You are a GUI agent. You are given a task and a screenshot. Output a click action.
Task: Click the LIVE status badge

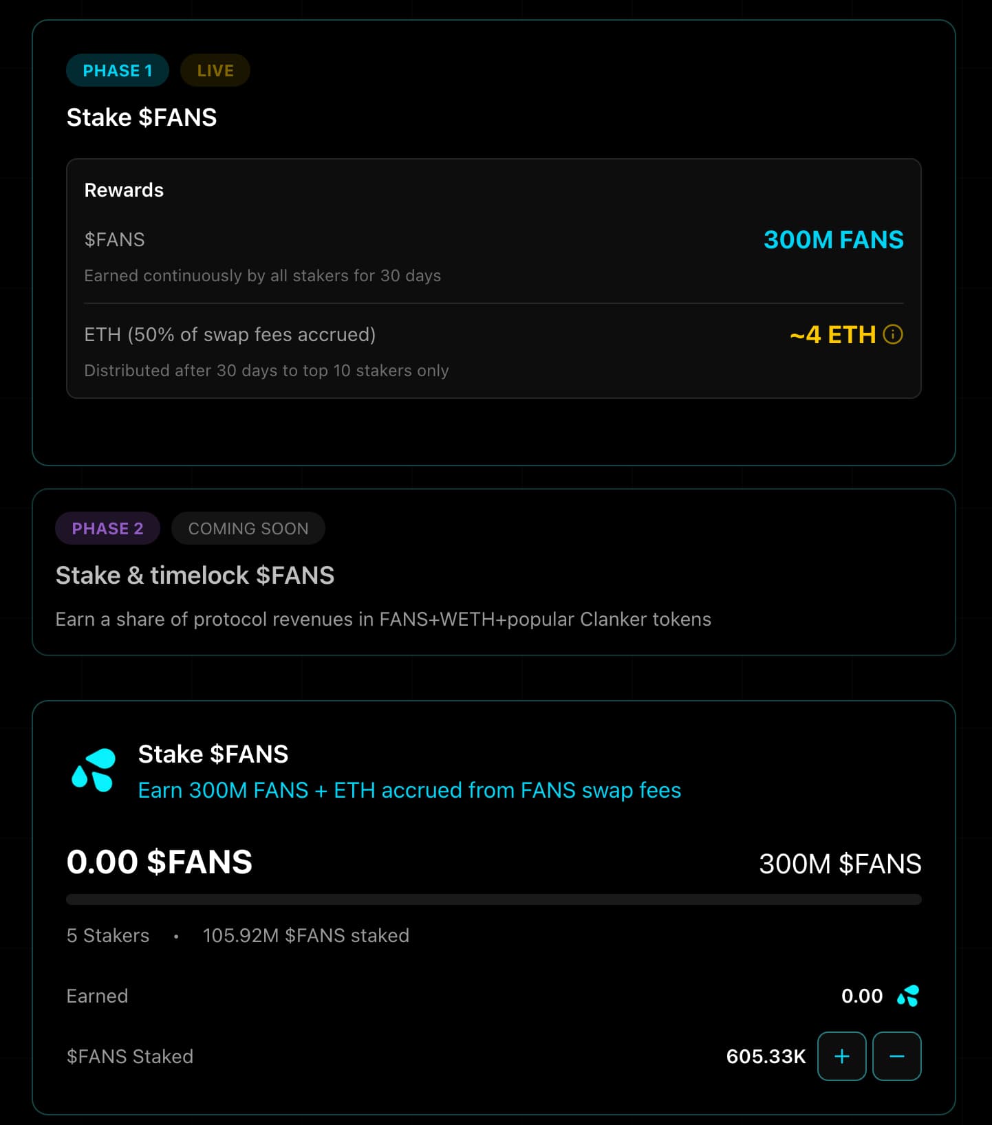point(215,70)
